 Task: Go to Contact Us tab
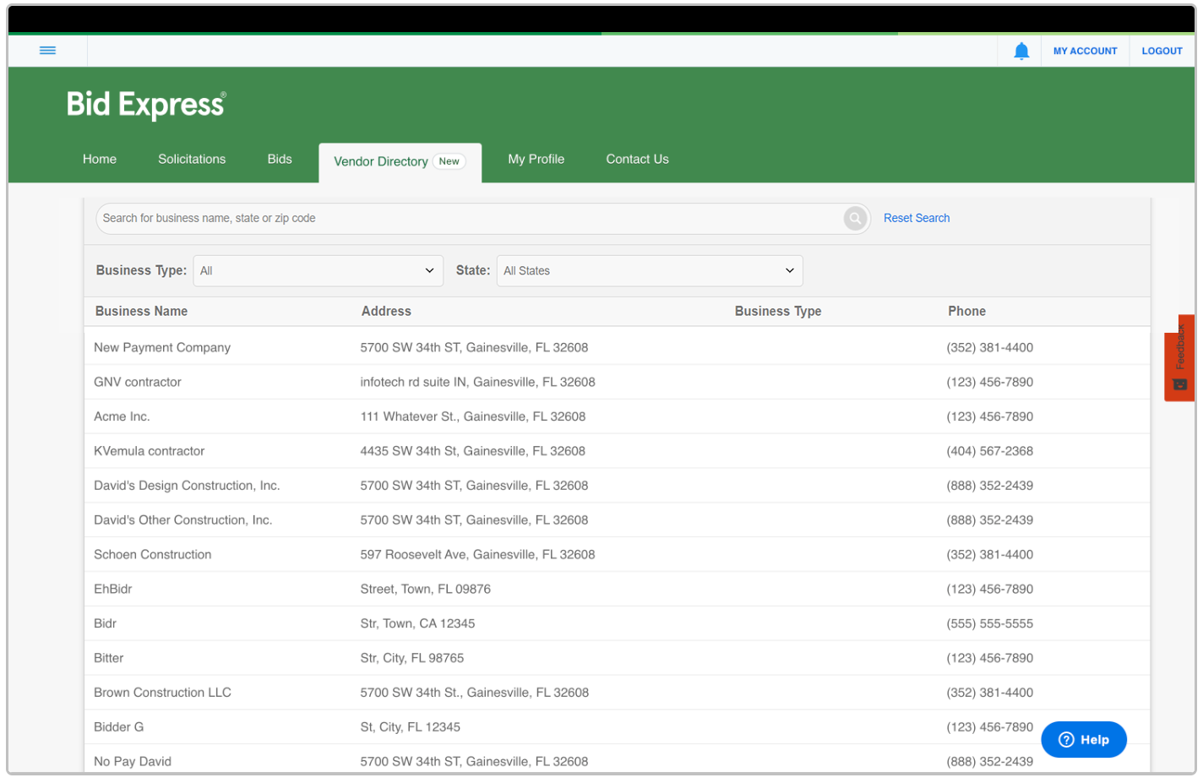pos(637,159)
